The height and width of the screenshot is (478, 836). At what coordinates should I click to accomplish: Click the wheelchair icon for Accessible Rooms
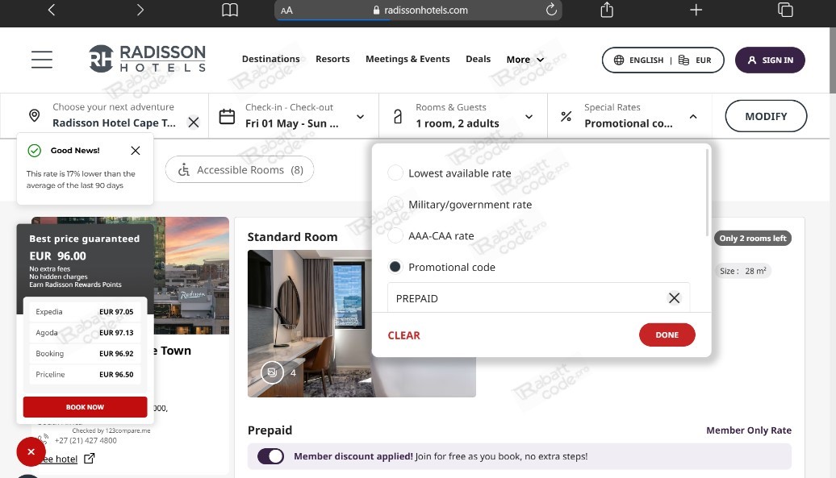(x=183, y=169)
